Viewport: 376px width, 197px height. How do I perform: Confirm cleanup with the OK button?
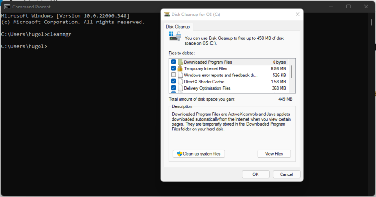(255, 174)
